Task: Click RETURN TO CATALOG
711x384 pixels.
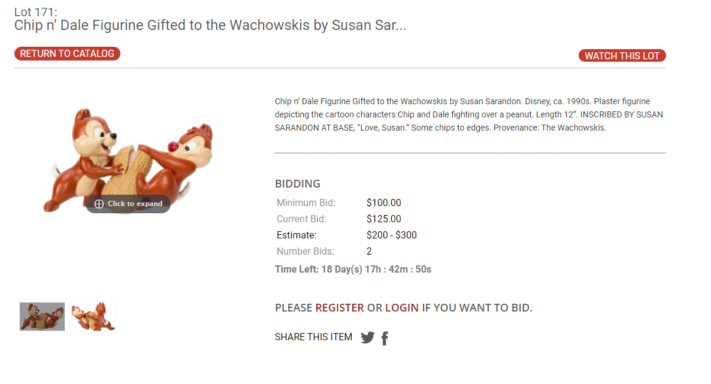Action: 67,53
